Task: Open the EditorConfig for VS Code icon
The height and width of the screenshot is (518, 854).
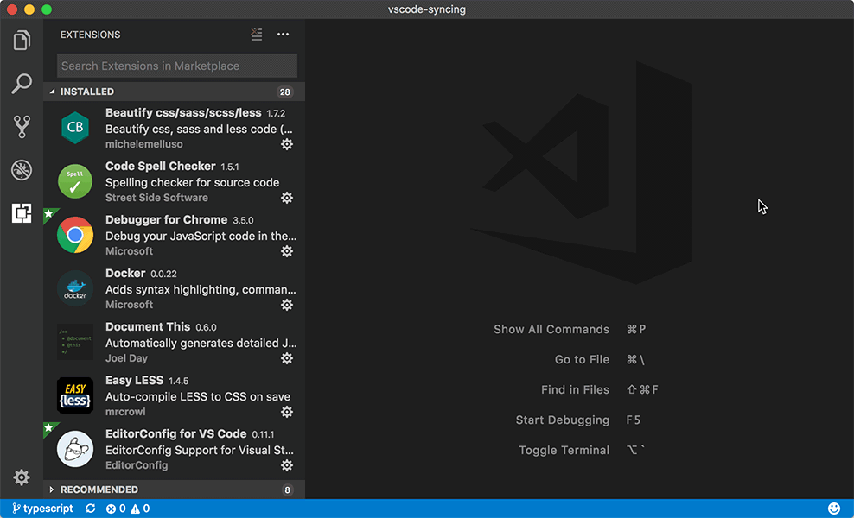Action: point(75,449)
